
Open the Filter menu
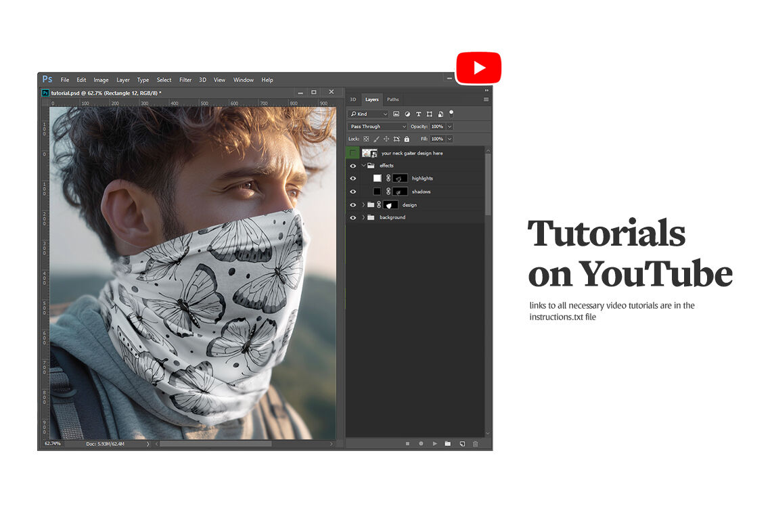point(185,80)
